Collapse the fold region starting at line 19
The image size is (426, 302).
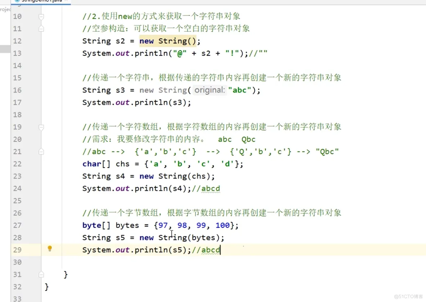(x=41, y=127)
